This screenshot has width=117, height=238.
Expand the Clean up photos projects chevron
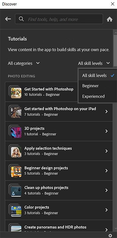click(107, 190)
